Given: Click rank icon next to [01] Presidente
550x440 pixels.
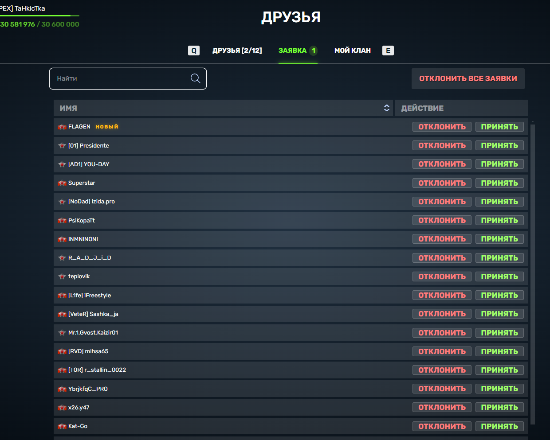Looking at the screenshot, I should pos(62,145).
